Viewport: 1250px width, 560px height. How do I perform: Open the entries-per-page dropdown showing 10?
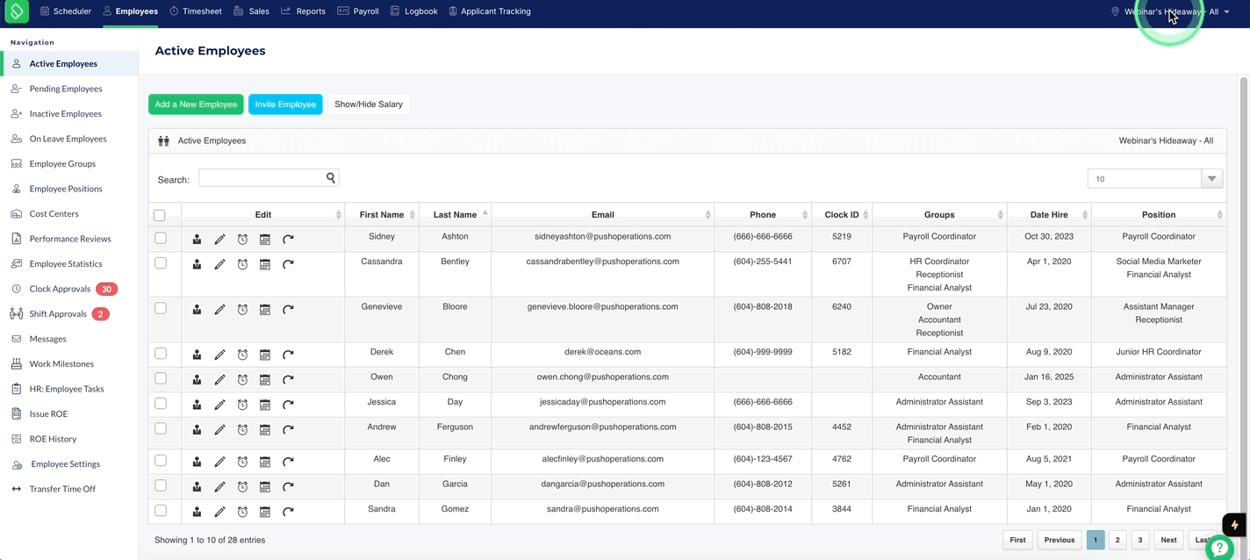pyautogui.click(x=1155, y=178)
